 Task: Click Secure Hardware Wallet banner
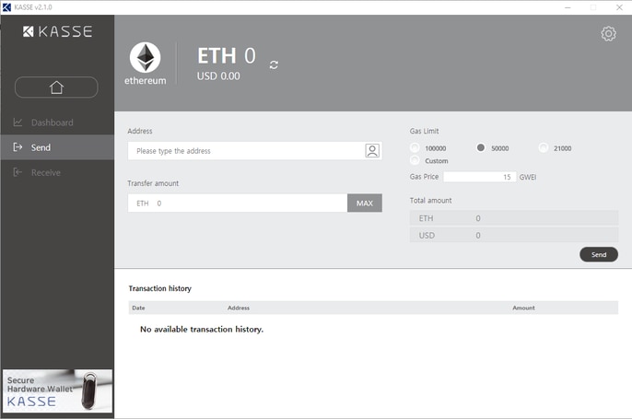click(57, 390)
